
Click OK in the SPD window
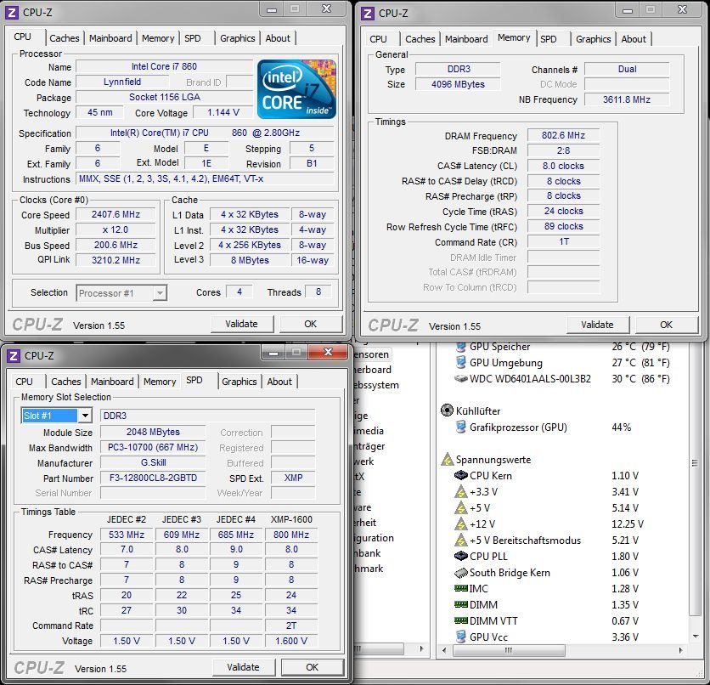(x=313, y=667)
